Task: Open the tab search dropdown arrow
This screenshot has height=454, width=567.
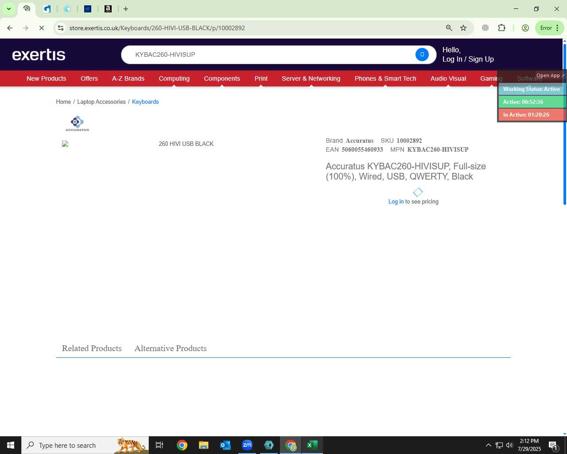Action: 8,9
